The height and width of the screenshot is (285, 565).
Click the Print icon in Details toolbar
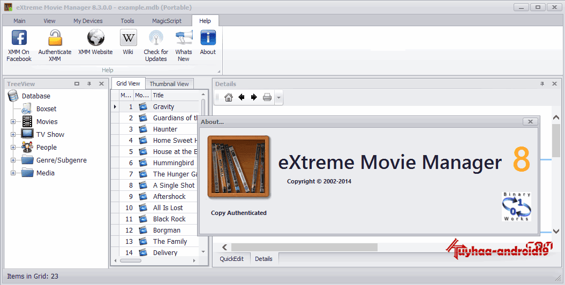point(267,97)
